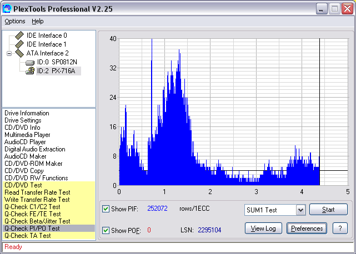Select AudioCD Maker
The width and height of the screenshot is (356, 254).
pyautogui.click(x=25, y=156)
